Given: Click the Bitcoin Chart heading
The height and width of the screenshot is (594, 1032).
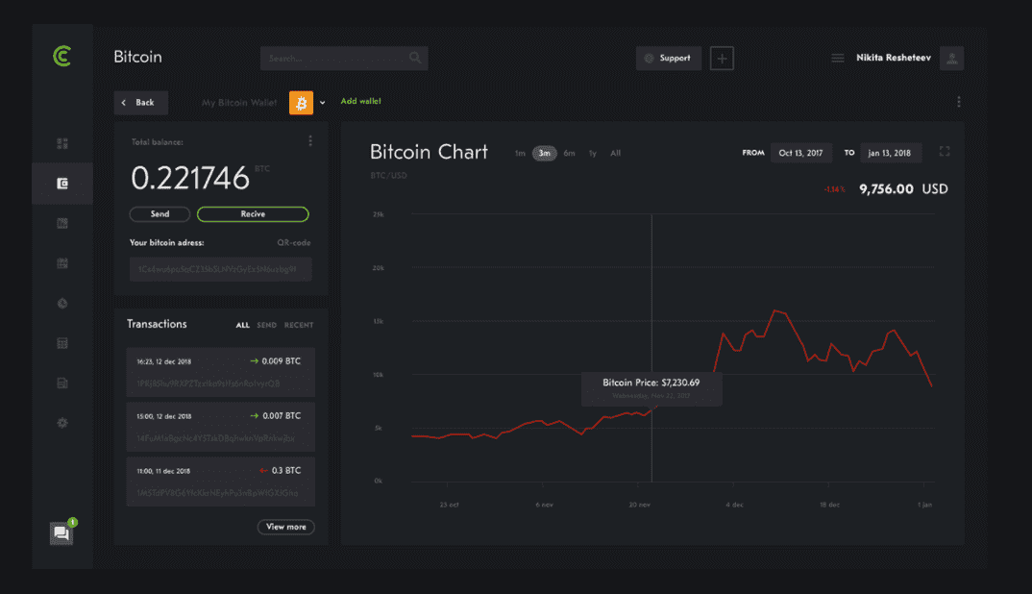Looking at the screenshot, I should (430, 152).
